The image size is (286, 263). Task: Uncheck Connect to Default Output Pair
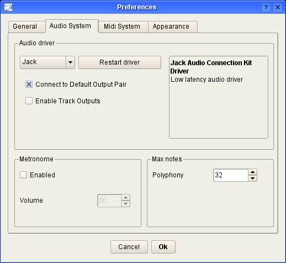[x=29, y=85]
